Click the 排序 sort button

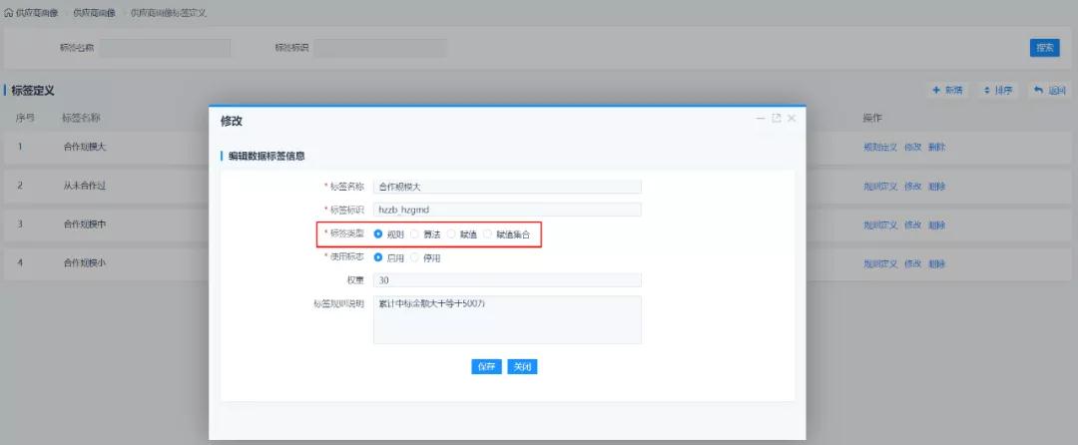[x=998, y=90]
